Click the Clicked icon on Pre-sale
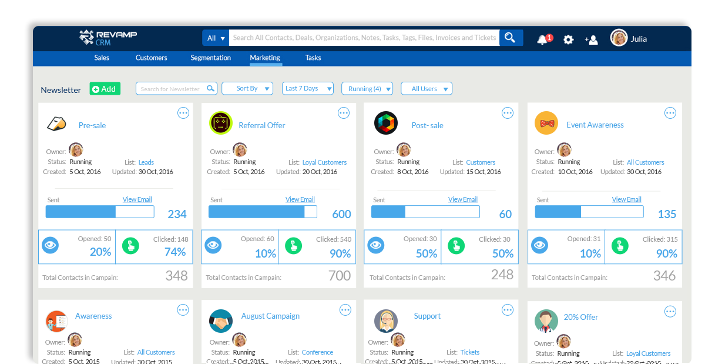Screen dimensions: 705x364 131,246
